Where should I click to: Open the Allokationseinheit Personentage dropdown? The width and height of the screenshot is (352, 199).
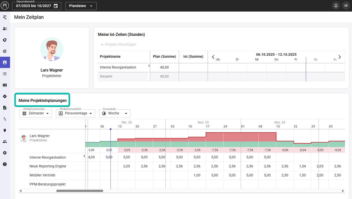coord(76,113)
